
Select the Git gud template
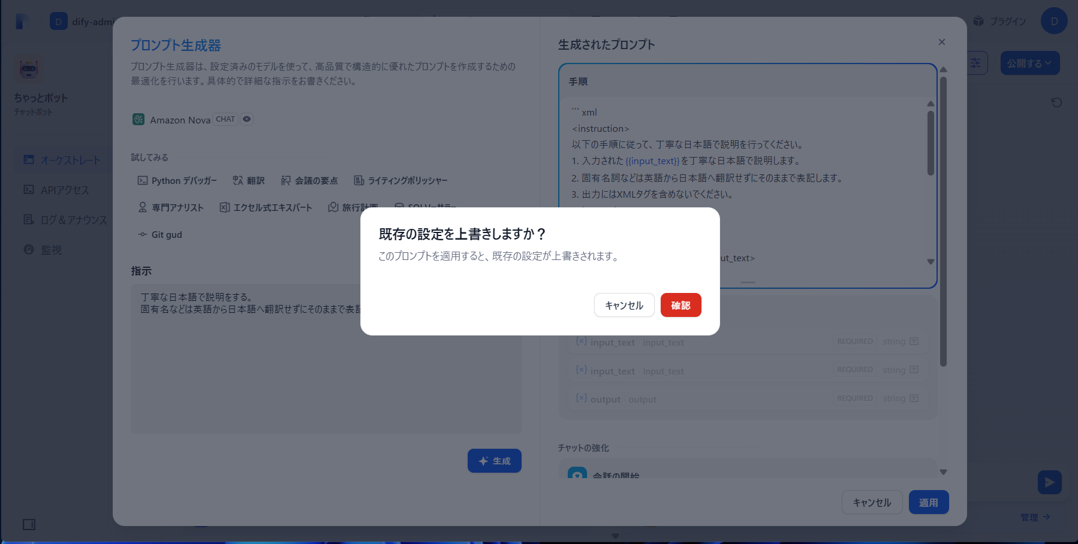click(160, 234)
